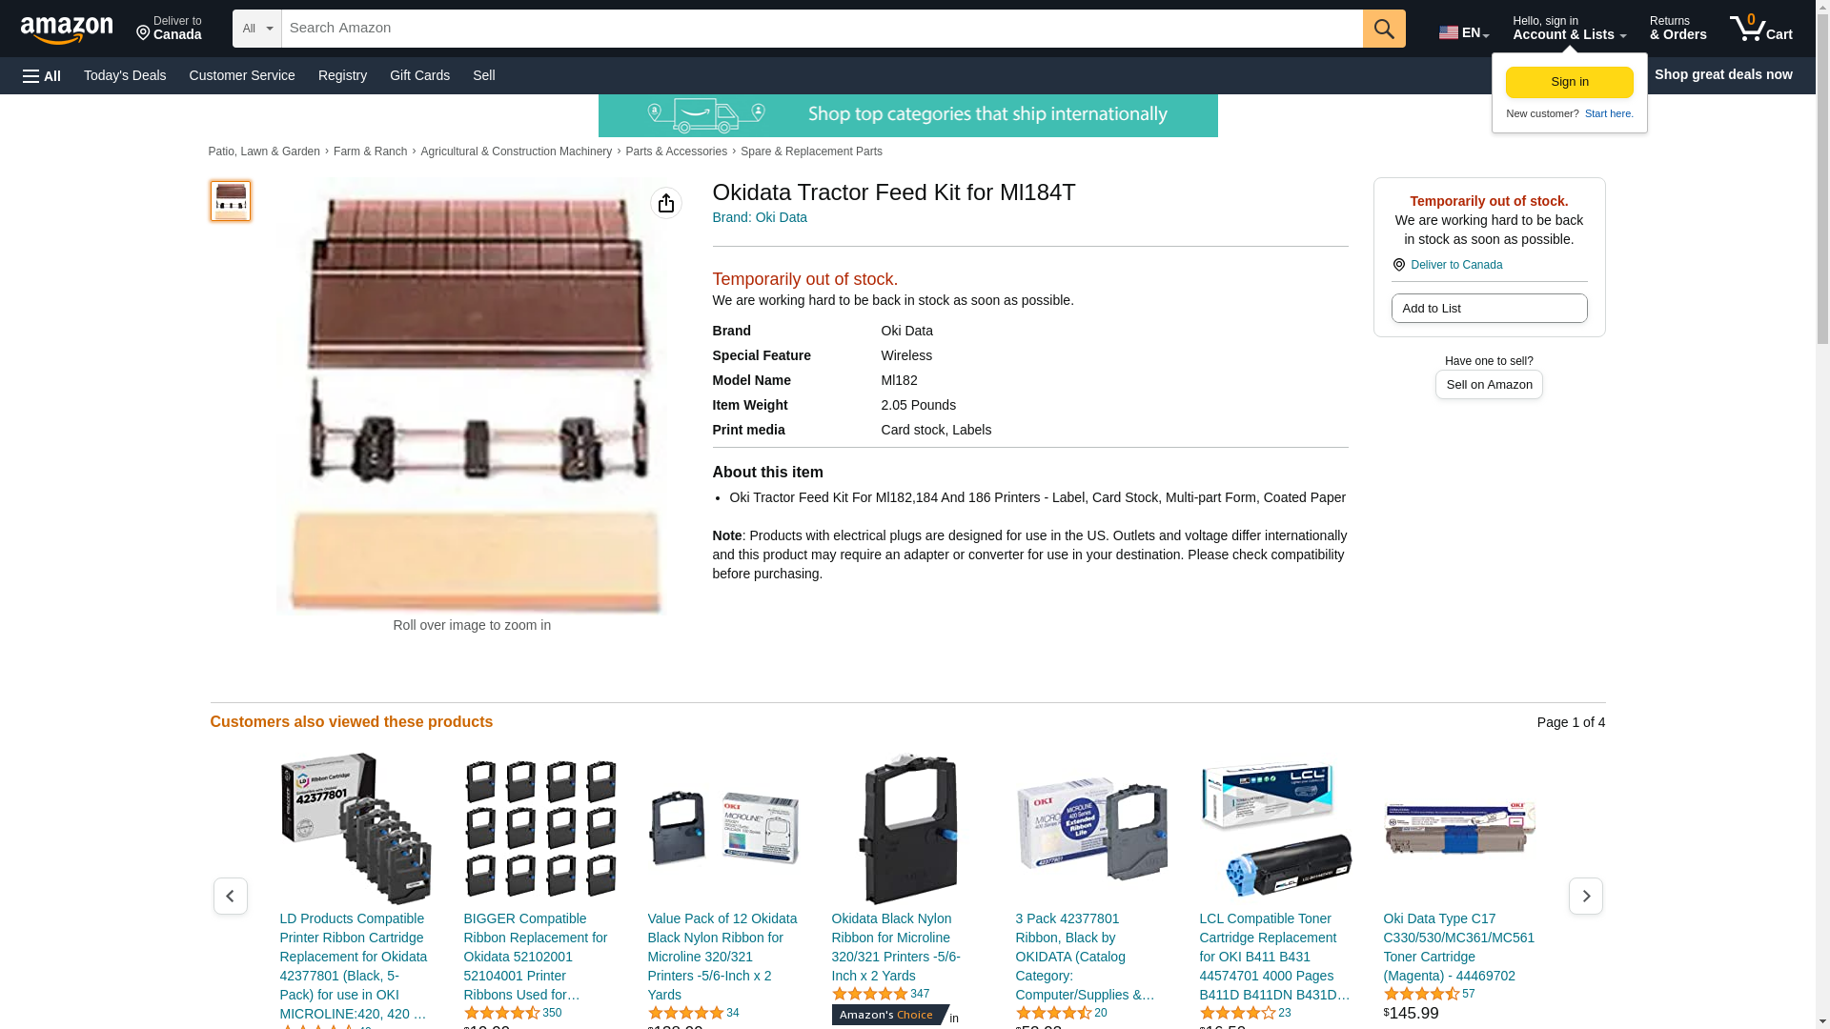Screen dimensions: 1830x1029
Task: Click Farm & Ranch breadcrumb
Action: tap(370, 151)
